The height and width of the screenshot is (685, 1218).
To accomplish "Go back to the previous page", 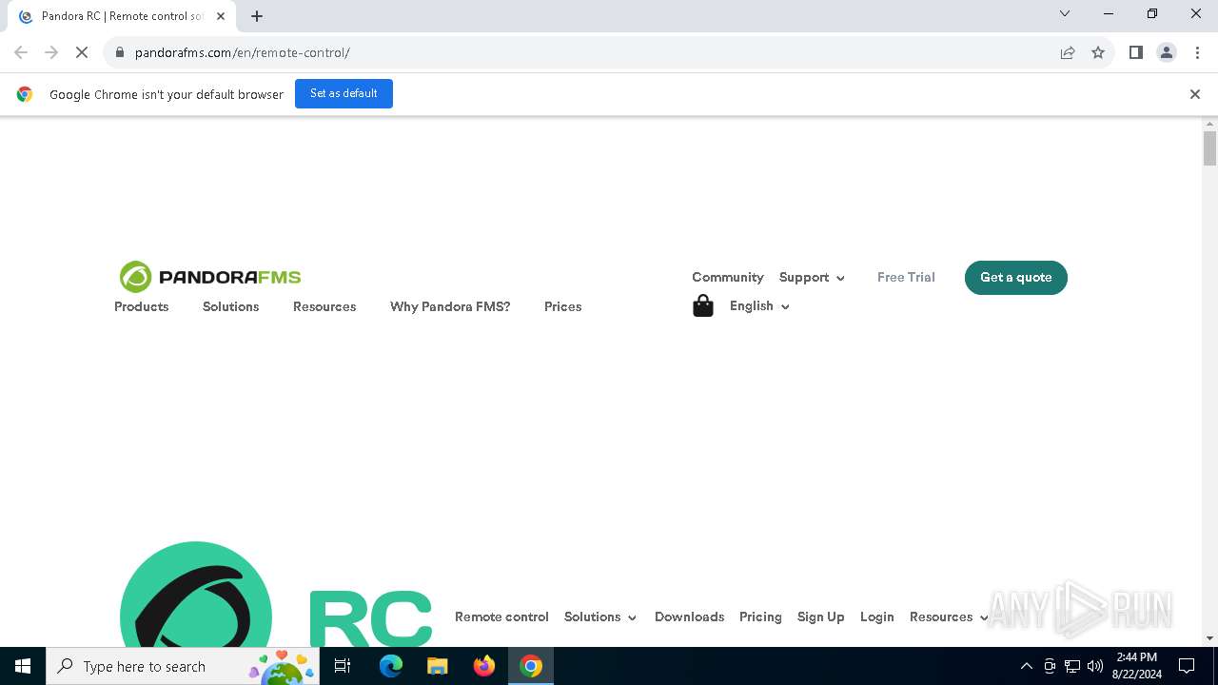I will point(21,52).
